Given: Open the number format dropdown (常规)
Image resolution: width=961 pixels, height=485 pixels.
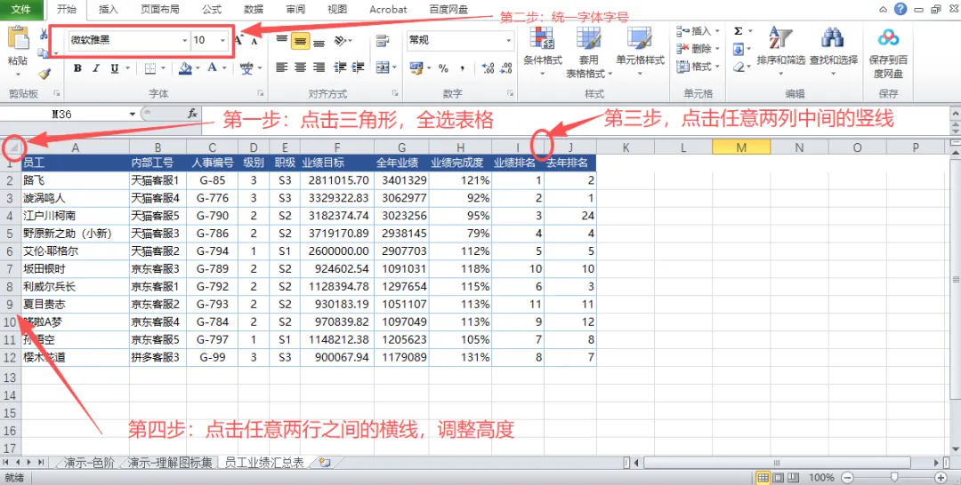Looking at the screenshot, I should 509,40.
